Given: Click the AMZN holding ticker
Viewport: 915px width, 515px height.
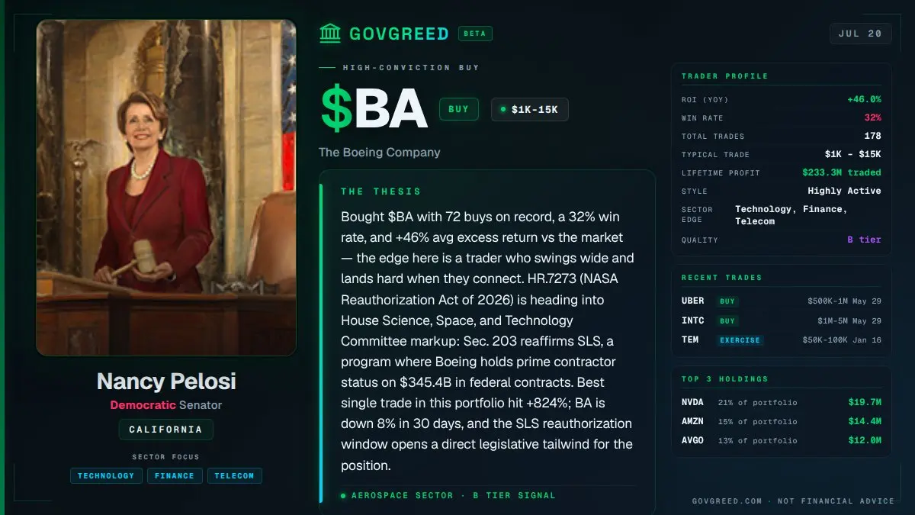Looking at the screenshot, I should (x=693, y=421).
